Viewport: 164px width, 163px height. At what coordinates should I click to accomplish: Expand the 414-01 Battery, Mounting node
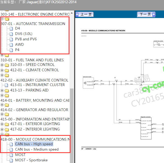pyautogui.click(x=2, y=95)
